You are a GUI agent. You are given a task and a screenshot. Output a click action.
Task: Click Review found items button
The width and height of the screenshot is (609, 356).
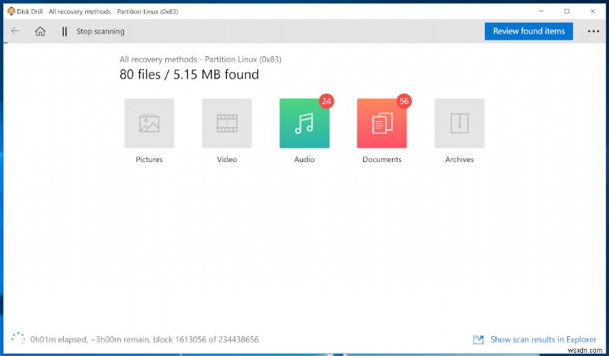click(x=528, y=31)
